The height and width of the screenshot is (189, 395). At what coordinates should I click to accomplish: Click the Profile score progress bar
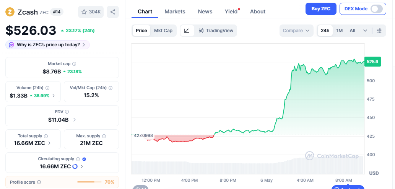(x=89, y=182)
